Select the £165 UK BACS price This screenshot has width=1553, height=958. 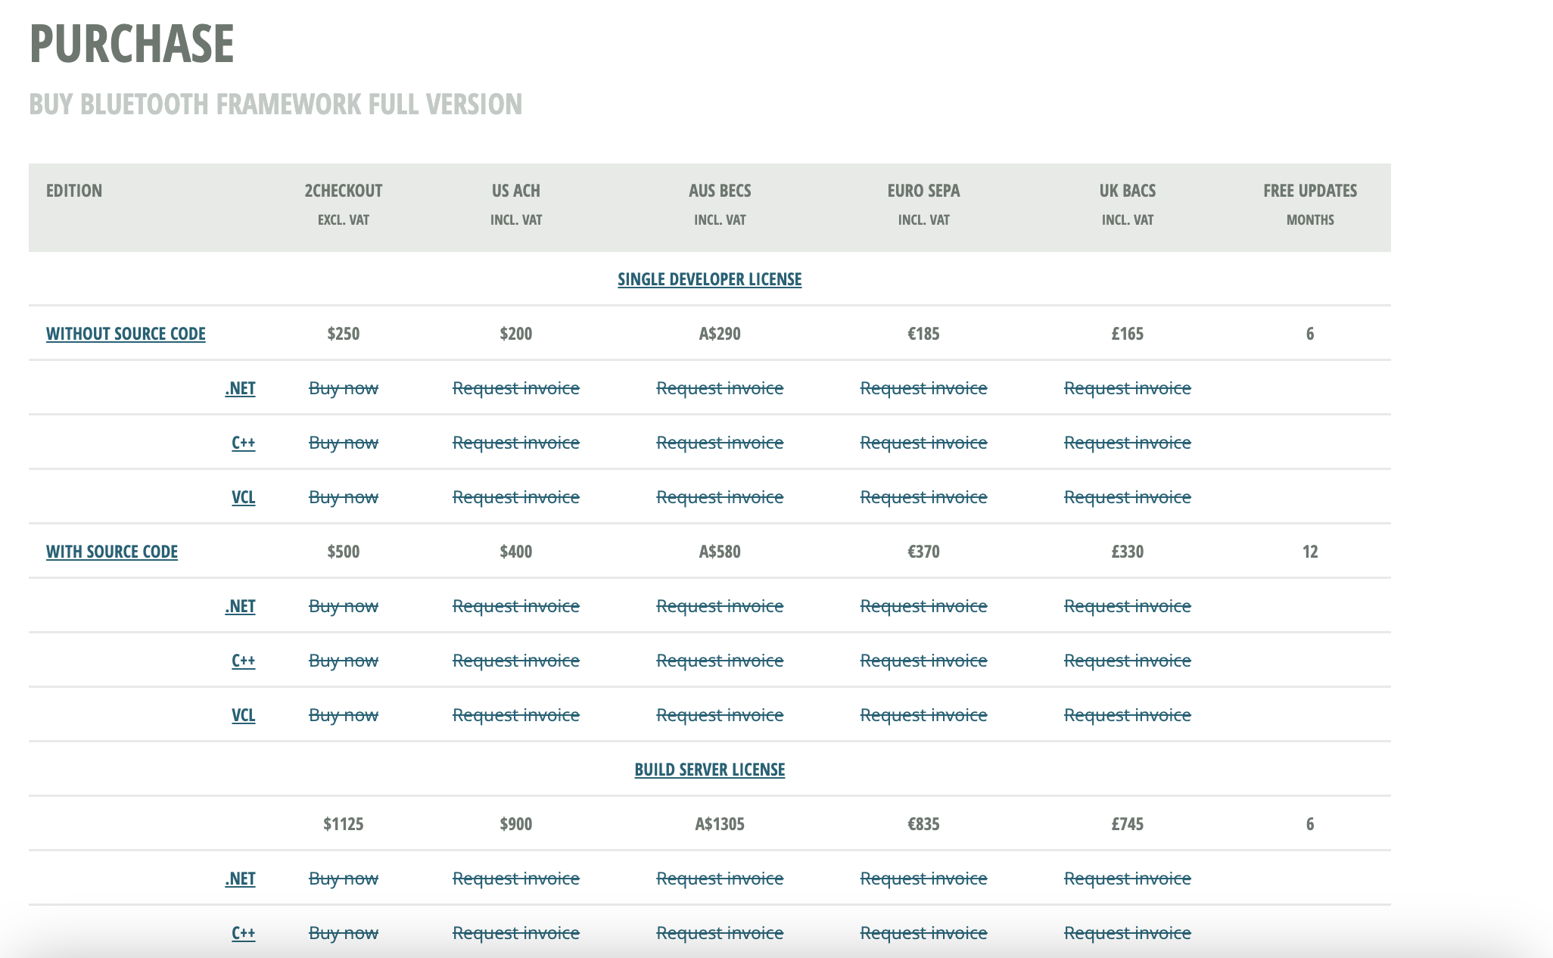click(x=1128, y=334)
